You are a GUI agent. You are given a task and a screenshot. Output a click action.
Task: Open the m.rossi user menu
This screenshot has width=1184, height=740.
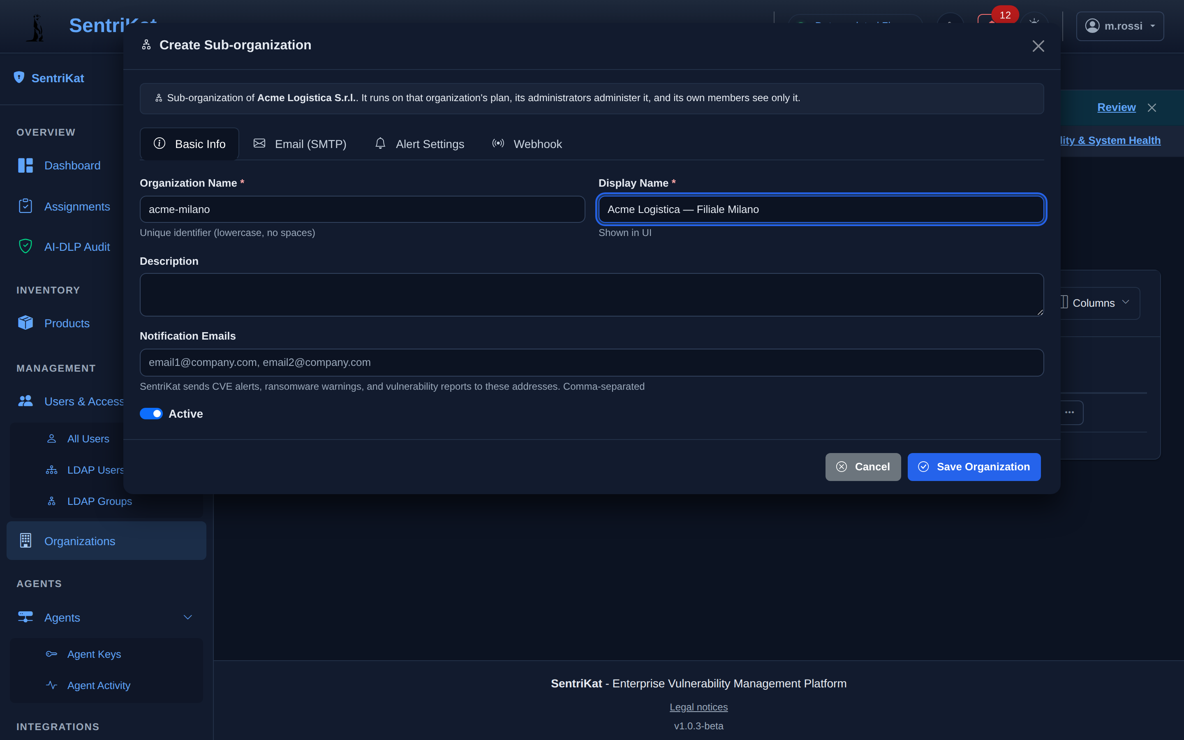[1120, 26]
